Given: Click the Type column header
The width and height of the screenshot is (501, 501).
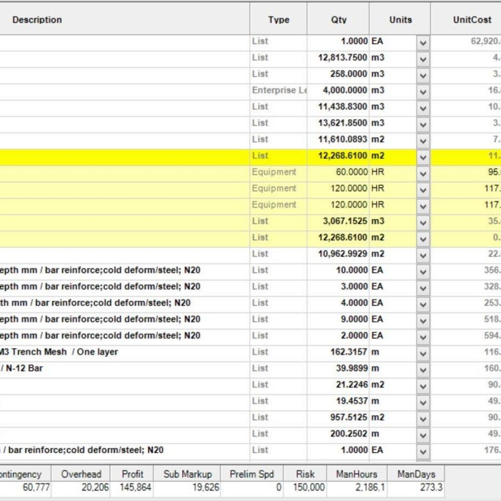Looking at the screenshot, I should tap(278, 20).
